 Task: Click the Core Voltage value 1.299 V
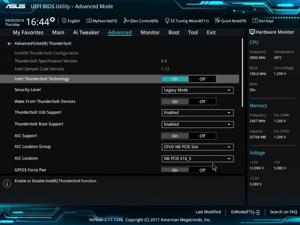pos(280,74)
